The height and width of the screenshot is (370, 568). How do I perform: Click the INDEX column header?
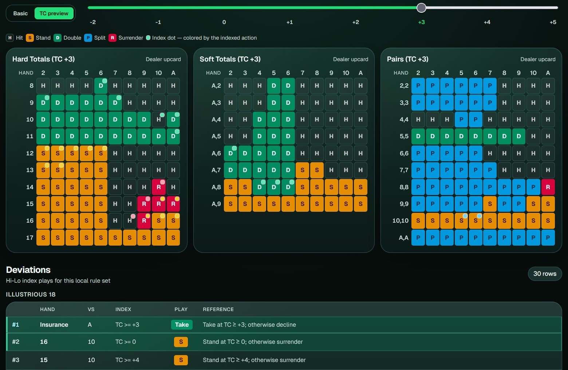123,309
